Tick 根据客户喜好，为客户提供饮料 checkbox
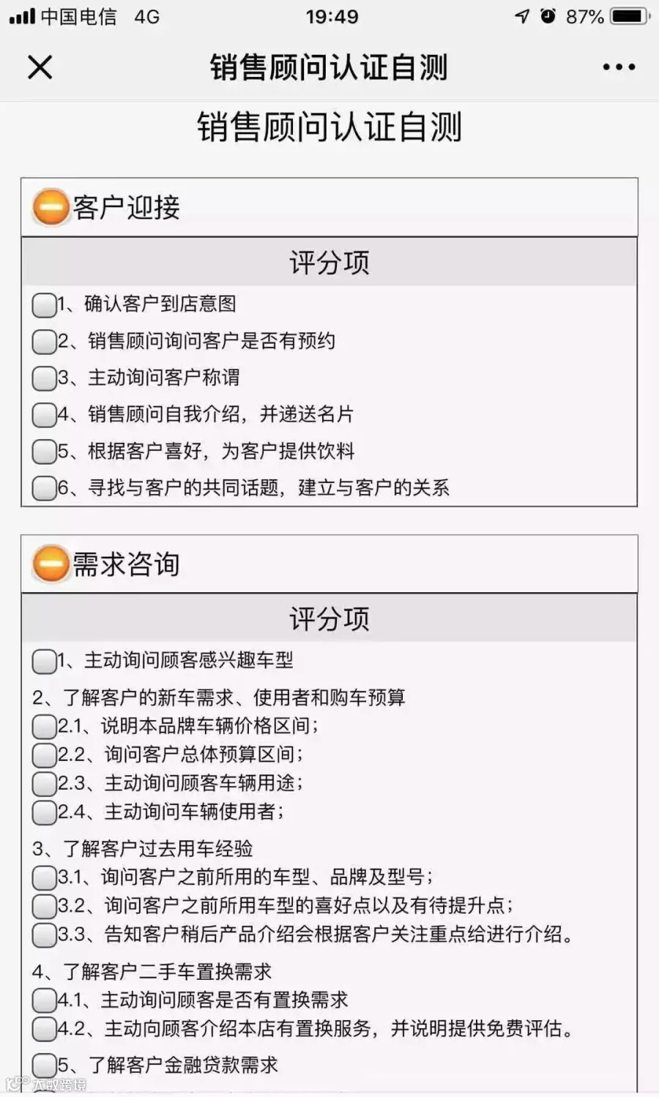659x1097 pixels. coord(45,452)
